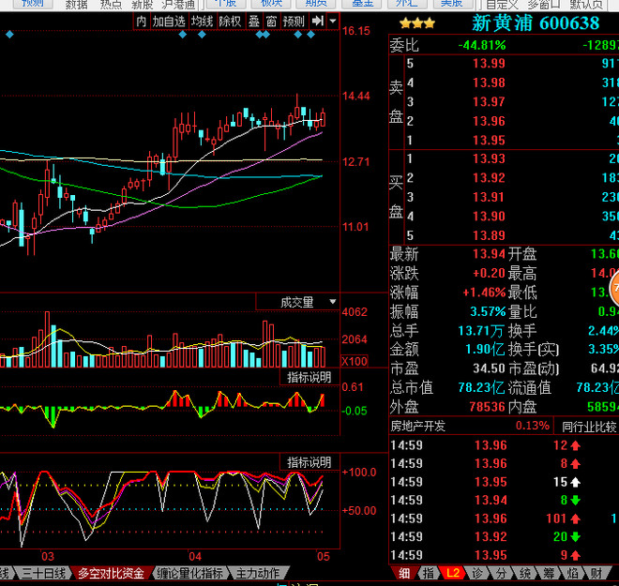
Task: Click the 期货 futures button at top
Action: (317, 4)
